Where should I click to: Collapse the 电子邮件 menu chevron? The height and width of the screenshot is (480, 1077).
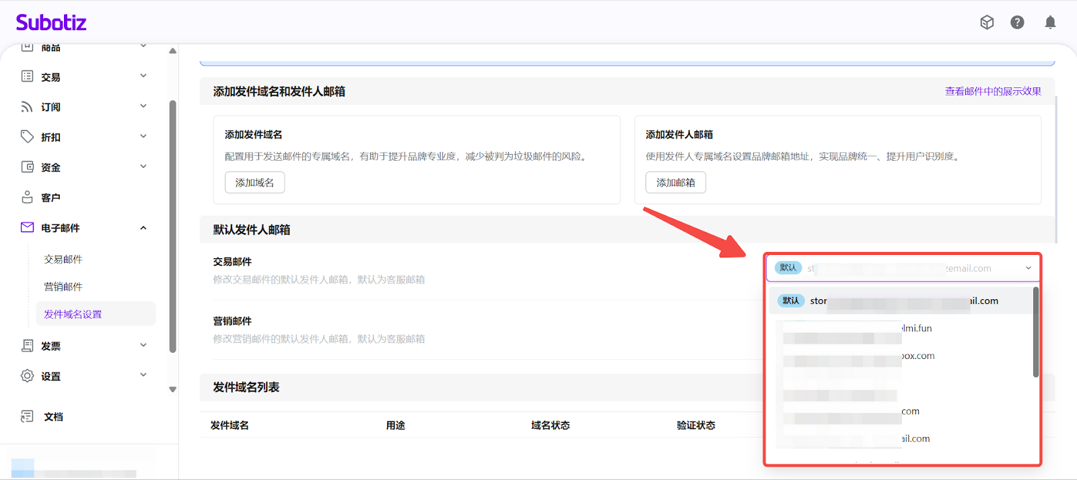coord(143,228)
